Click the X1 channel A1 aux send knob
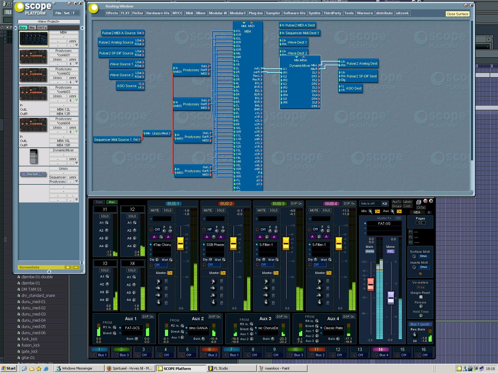The height and width of the screenshot is (373, 498). tap(107, 223)
